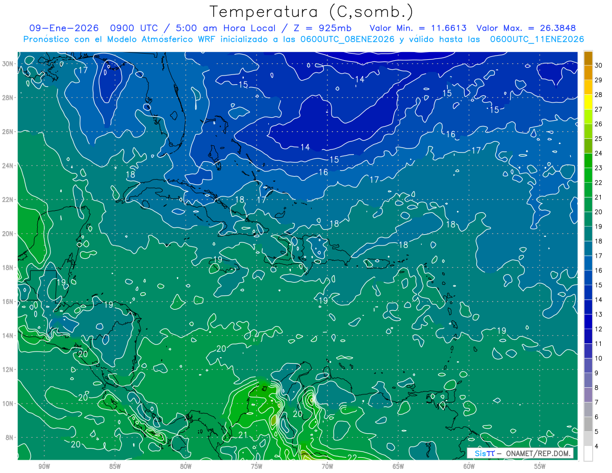The height and width of the screenshot is (473, 612).
Task: Click the brown swatch atop the color scale
Action: coord(588,58)
